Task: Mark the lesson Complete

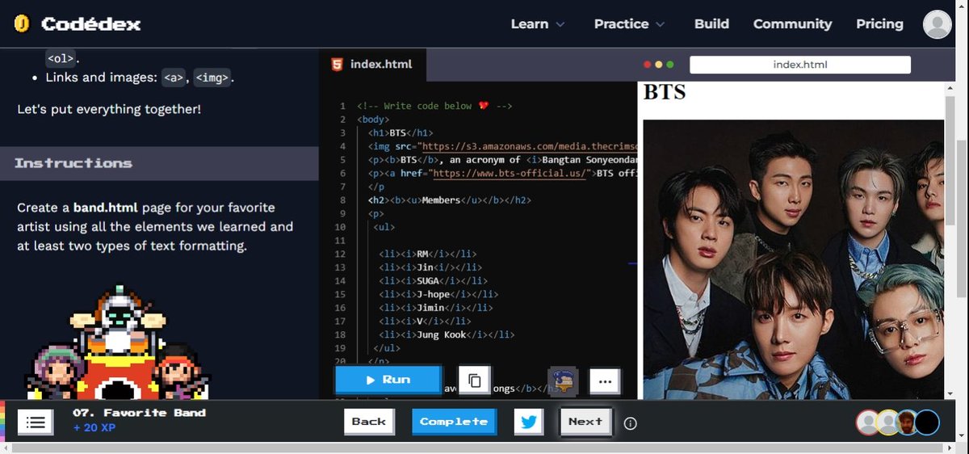Action: tap(454, 422)
